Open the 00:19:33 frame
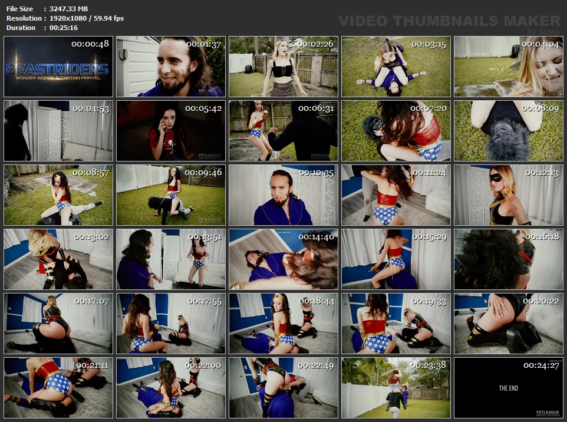The height and width of the screenshot is (422, 567). pos(396,324)
